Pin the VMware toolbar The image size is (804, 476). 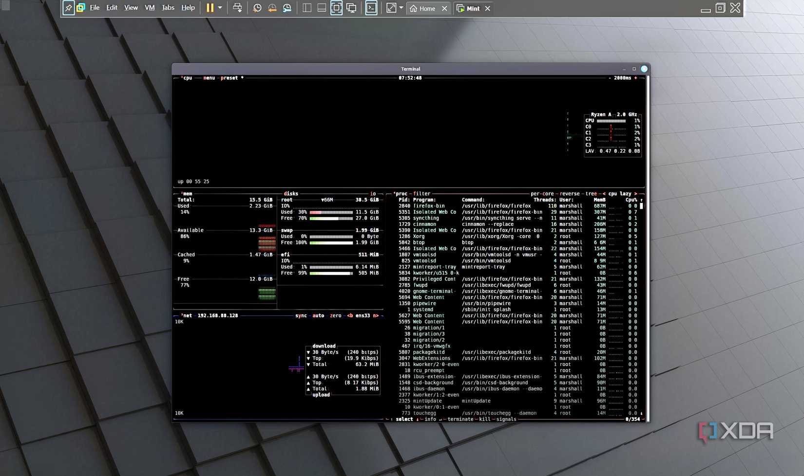[x=68, y=8]
